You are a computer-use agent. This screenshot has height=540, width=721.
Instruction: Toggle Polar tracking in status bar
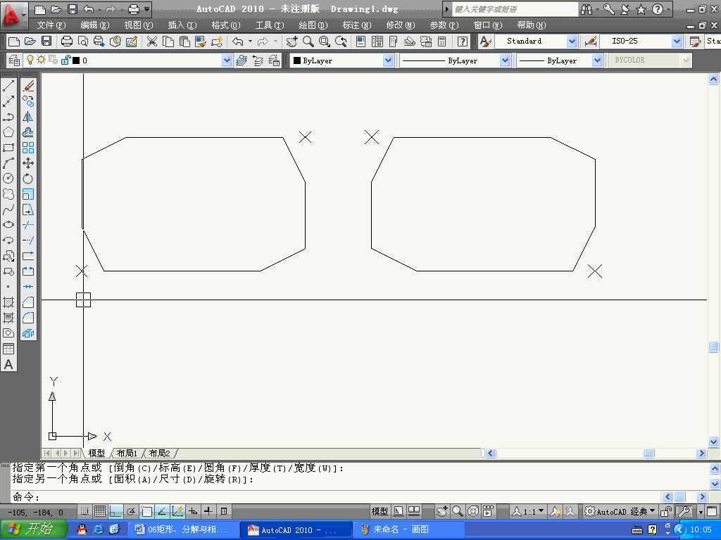(x=131, y=511)
